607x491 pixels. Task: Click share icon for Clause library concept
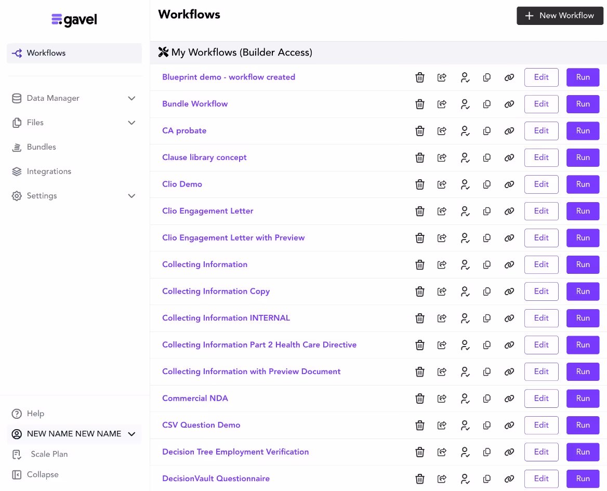point(442,157)
